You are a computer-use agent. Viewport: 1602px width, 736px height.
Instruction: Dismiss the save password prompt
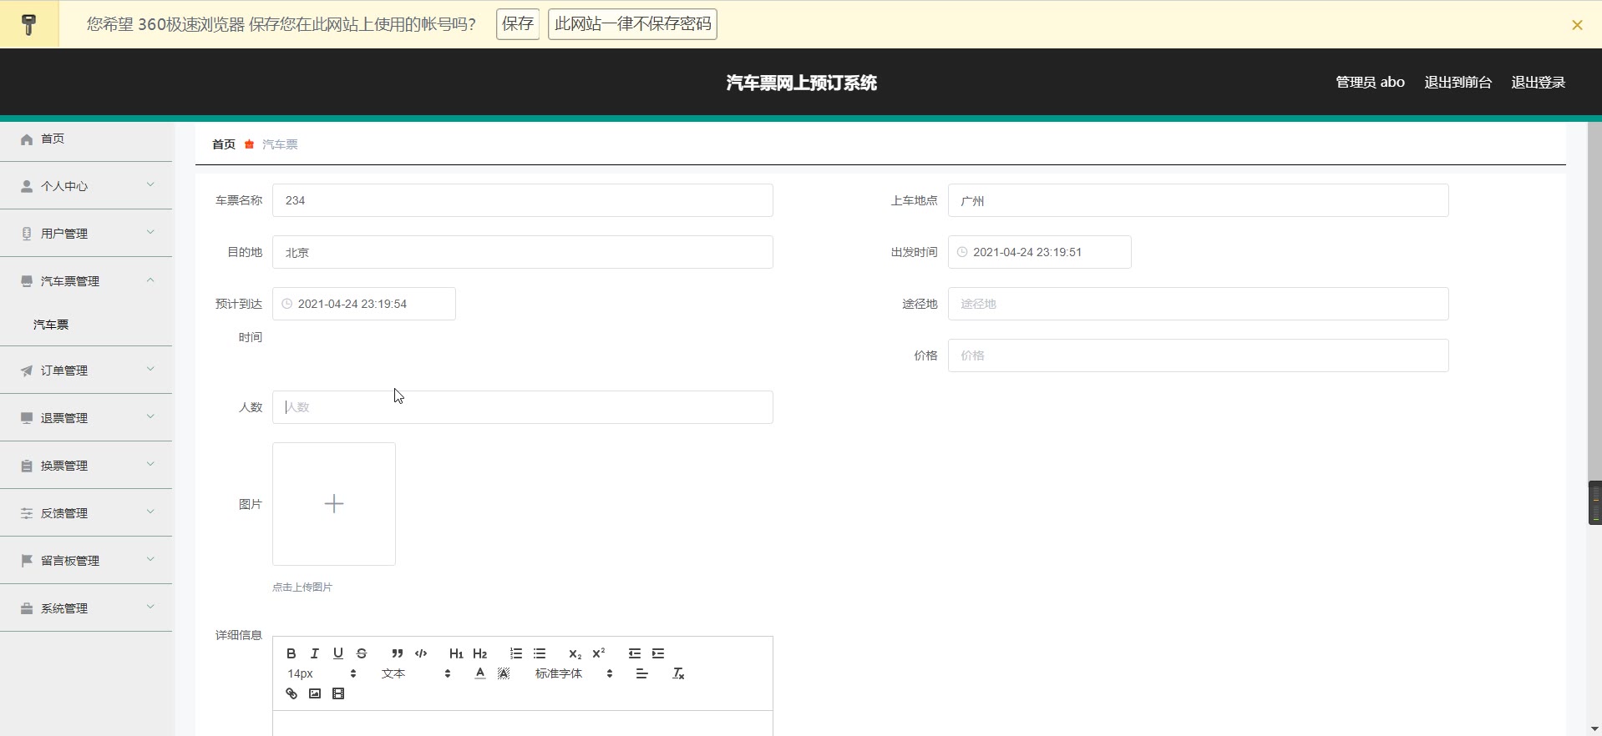(1577, 25)
